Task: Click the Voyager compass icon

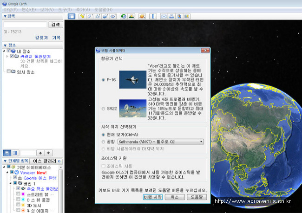Action: point(17,172)
